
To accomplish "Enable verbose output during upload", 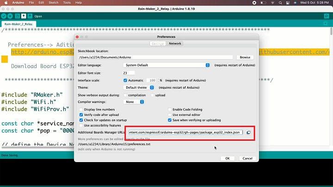I will click(x=152, y=95).
